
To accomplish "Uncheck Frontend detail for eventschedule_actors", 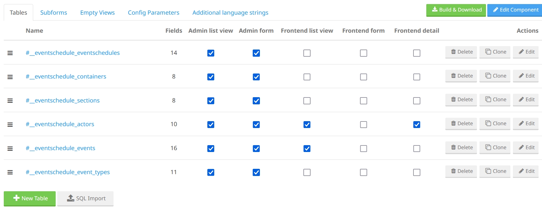I will pyautogui.click(x=417, y=125).
